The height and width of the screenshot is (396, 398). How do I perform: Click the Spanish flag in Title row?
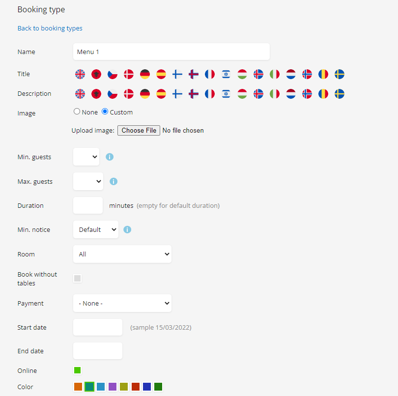[x=161, y=74]
